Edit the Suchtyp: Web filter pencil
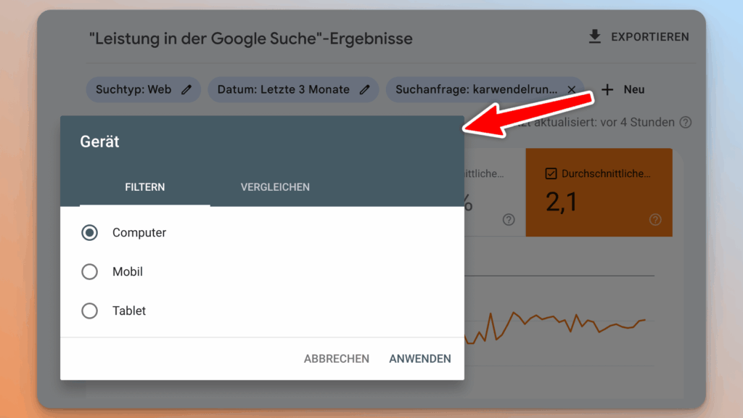Image resolution: width=743 pixels, height=418 pixels. pyautogui.click(x=186, y=89)
